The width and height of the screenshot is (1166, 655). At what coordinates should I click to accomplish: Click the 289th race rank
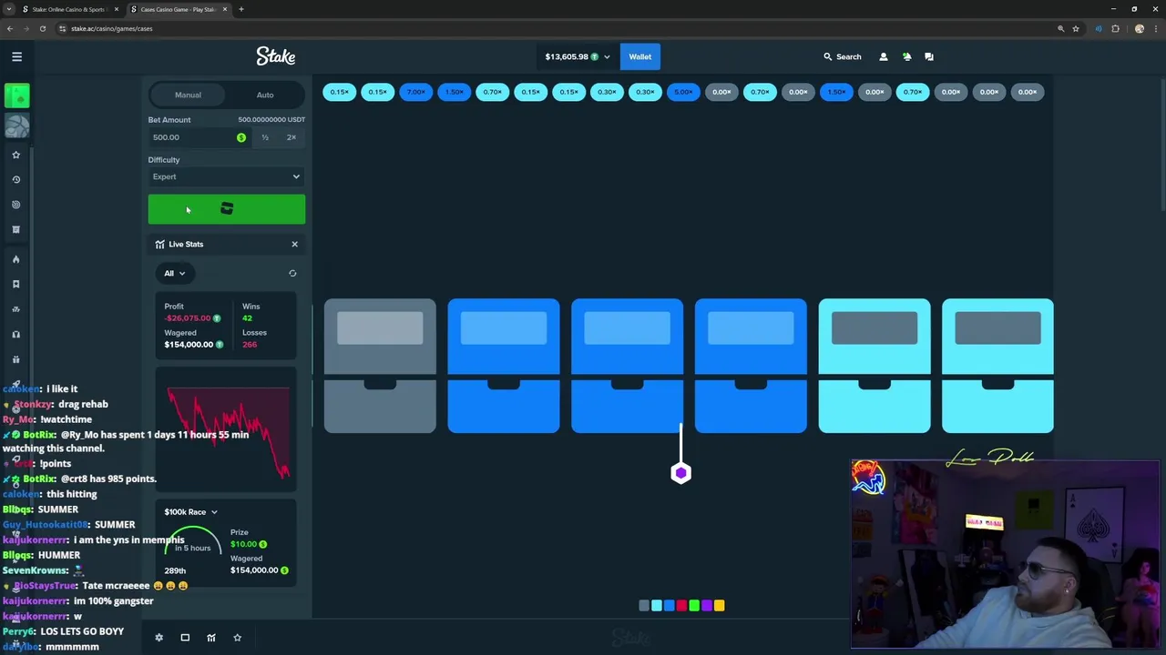(x=175, y=570)
